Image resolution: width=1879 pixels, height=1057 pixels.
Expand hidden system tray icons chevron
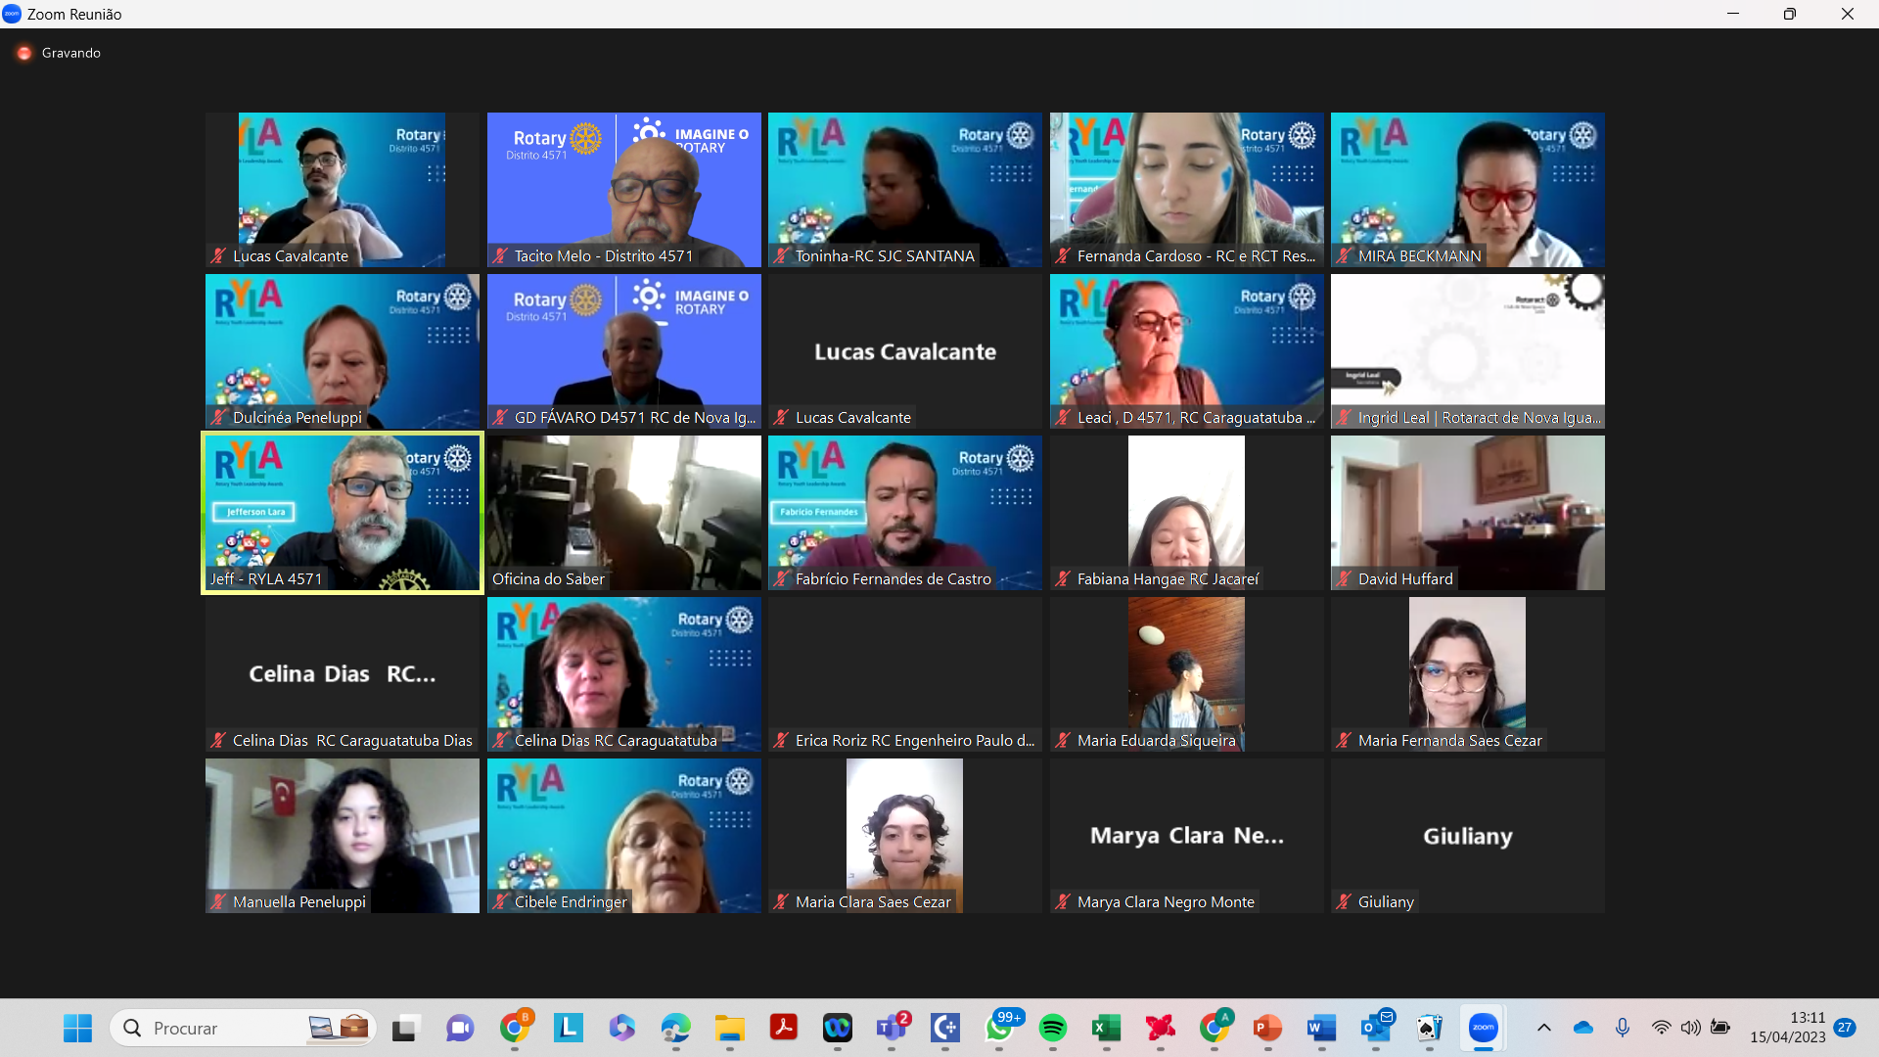tap(1543, 1028)
